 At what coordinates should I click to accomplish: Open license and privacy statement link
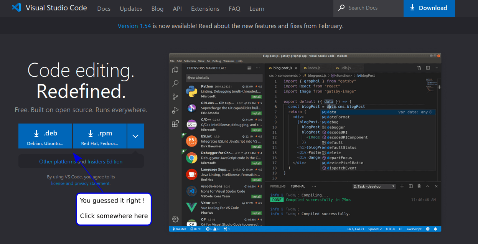click(81, 183)
